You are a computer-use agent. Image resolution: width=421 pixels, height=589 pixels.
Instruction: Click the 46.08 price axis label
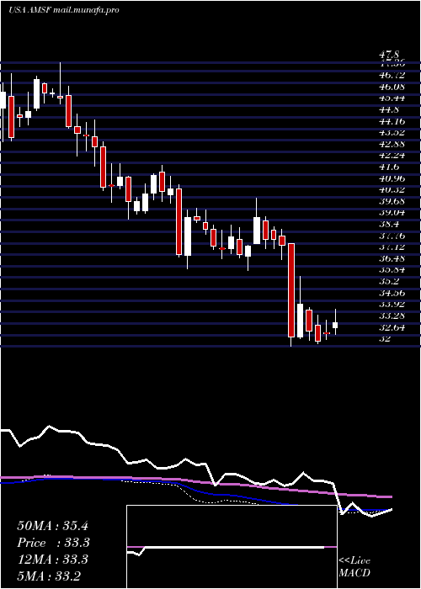pos(392,88)
